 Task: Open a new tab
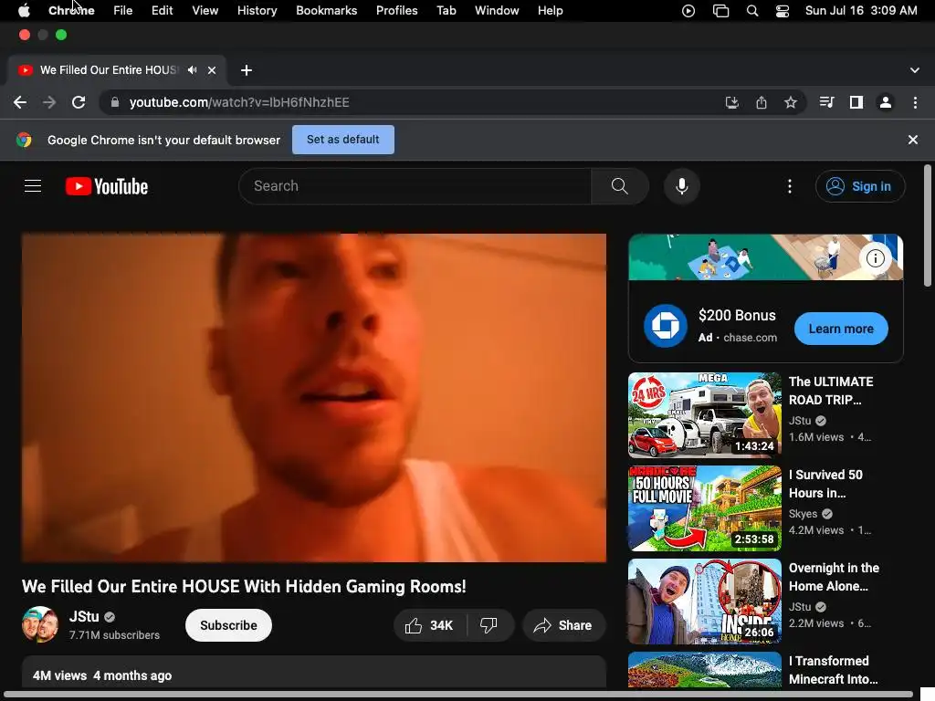click(x=247, y=70)
